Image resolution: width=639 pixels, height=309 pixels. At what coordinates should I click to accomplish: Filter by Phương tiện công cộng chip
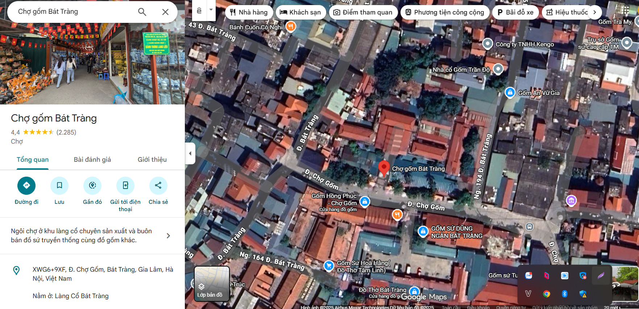coord(445,12)
